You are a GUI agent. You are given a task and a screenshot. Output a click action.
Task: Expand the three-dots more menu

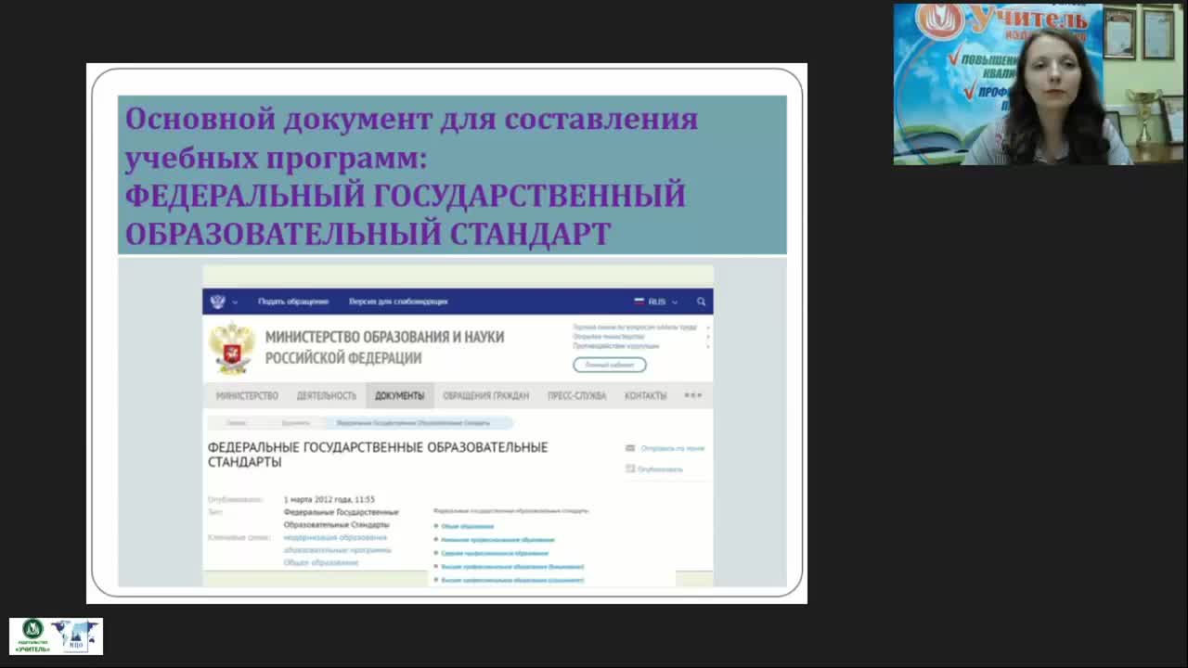tap(693, 395)
